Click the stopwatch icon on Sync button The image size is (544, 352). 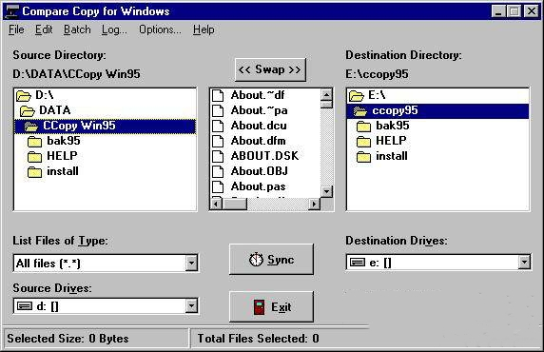256,260
